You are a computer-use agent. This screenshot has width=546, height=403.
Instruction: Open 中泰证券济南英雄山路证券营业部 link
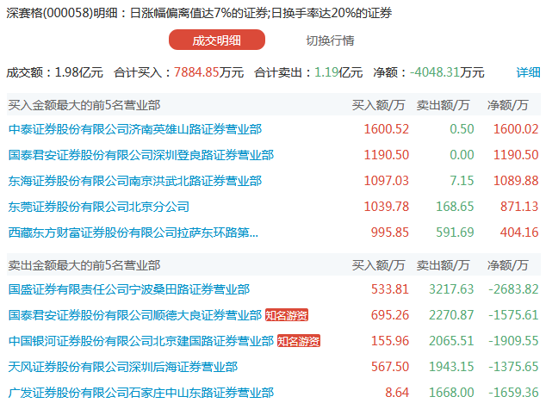click(135, 129)
